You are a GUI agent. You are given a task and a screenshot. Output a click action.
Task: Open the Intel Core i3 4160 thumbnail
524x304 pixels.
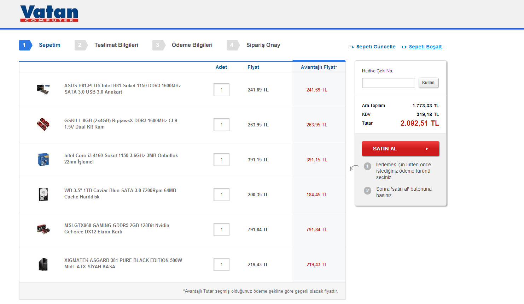pyautogui.click(x=43, y=160)
